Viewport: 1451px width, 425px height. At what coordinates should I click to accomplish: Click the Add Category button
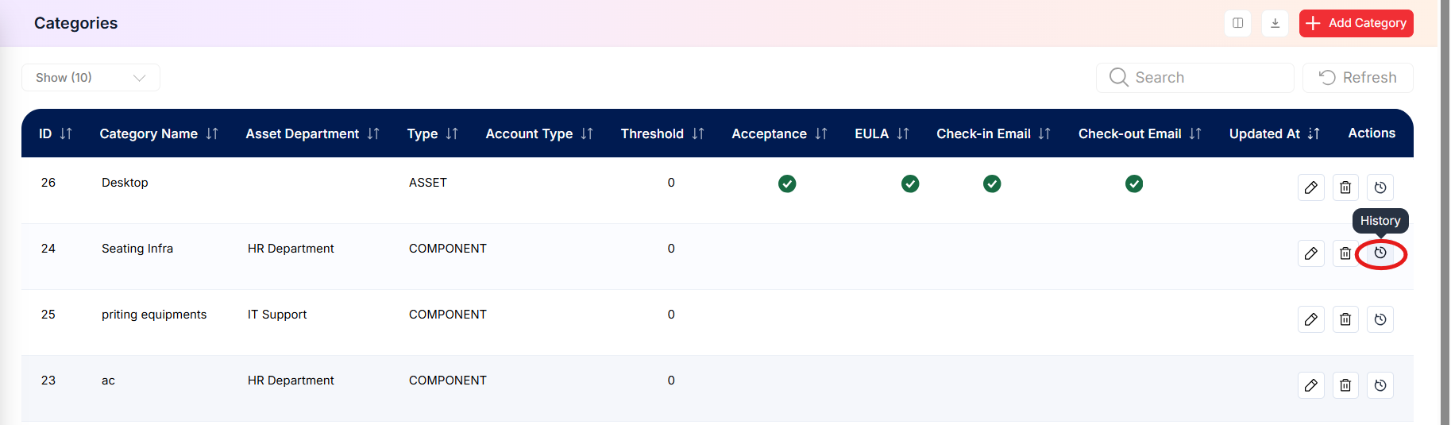(x=1356, y=23)
